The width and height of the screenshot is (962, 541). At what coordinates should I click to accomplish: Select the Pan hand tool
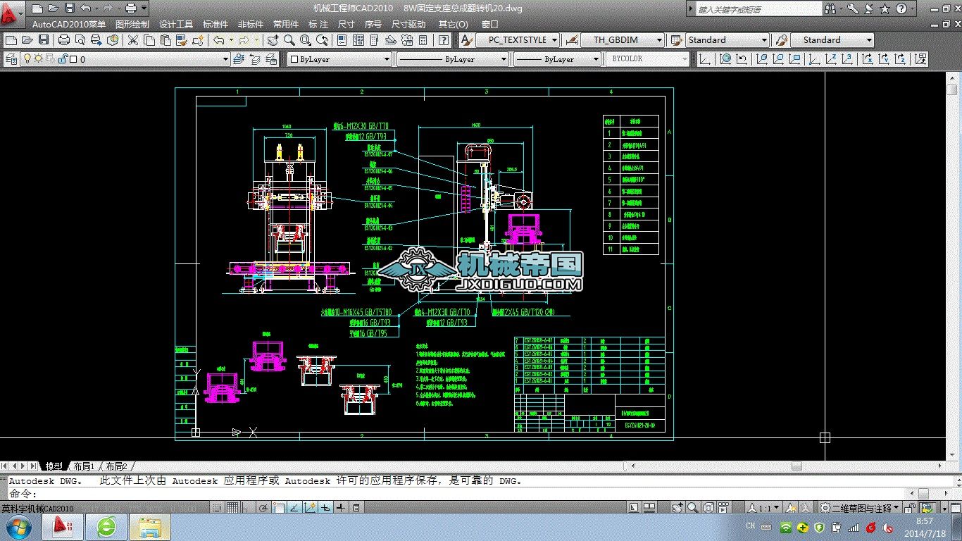273,40
